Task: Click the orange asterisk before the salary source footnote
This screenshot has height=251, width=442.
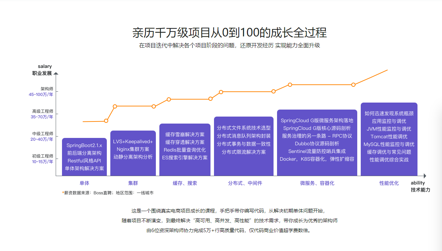Action: pos(63,193)
